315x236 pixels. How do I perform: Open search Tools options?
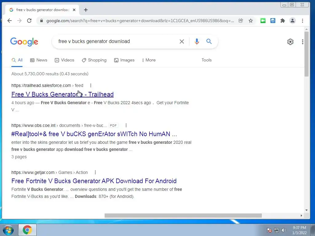pyautogui.click(x=206, y=60)
